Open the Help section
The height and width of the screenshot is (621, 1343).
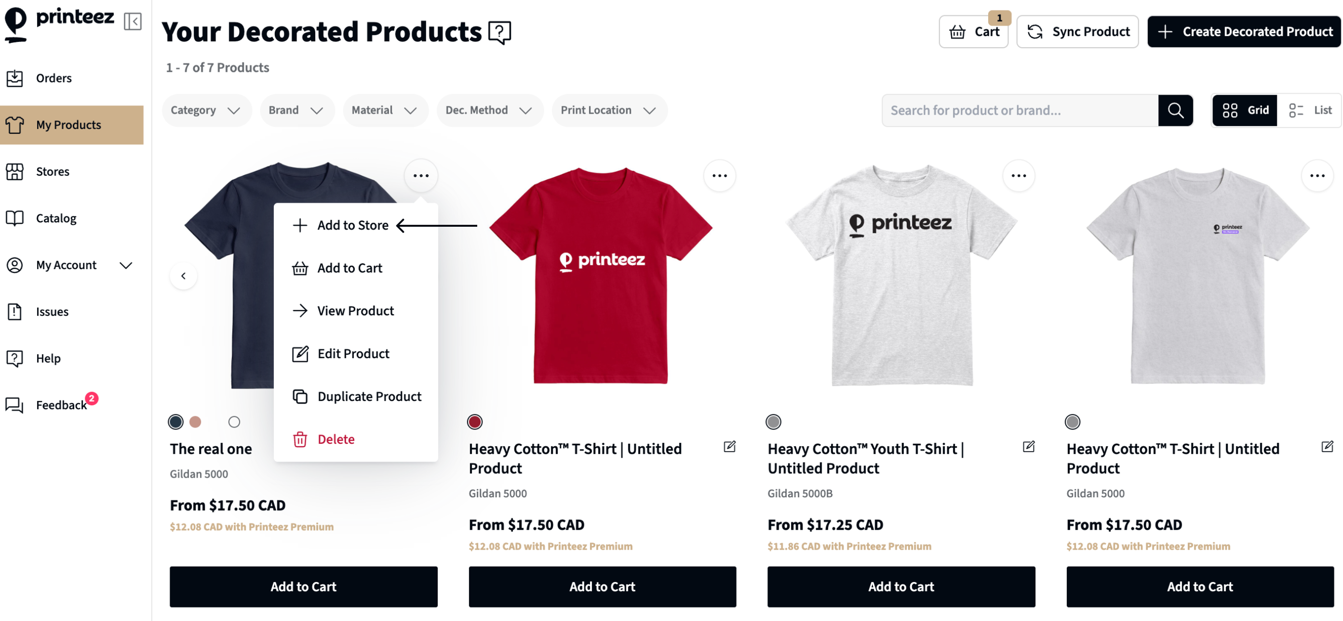tap(48, 358)
